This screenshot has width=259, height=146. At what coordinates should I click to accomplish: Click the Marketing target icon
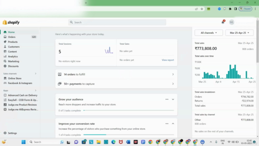click(5, 61)
